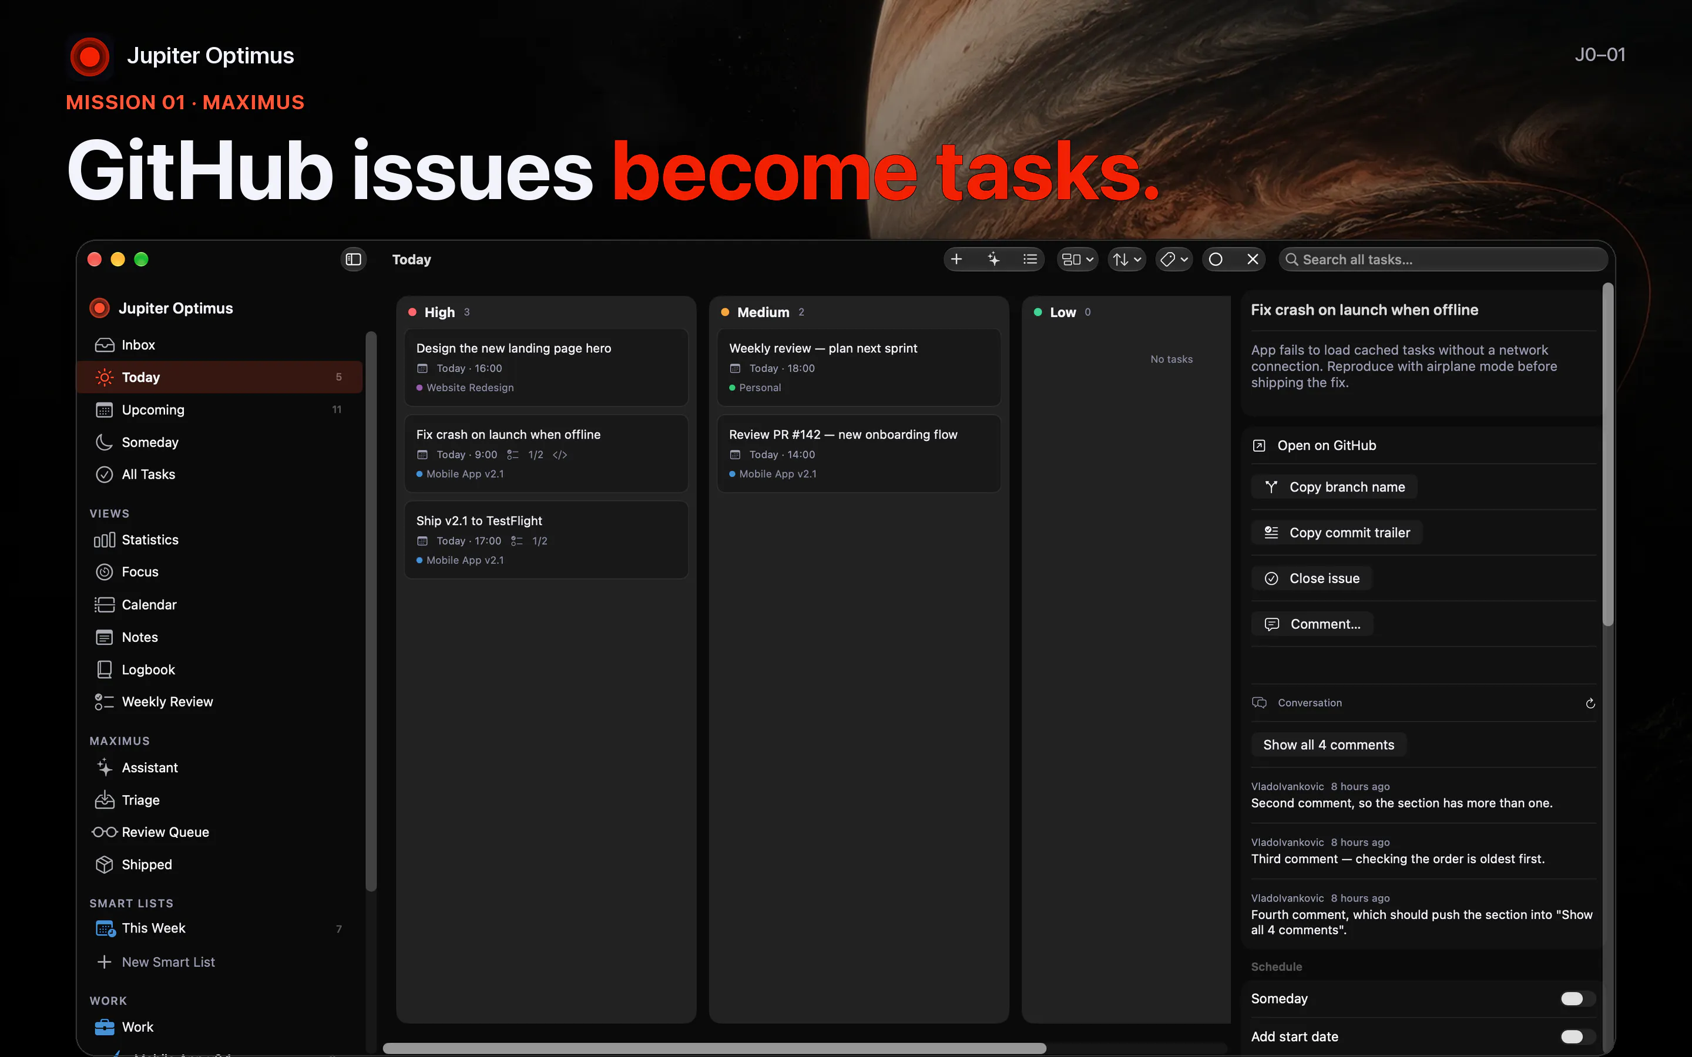Enable the Someday toggle
Screen dimensions: 1692x1057
pos(1577,999)
